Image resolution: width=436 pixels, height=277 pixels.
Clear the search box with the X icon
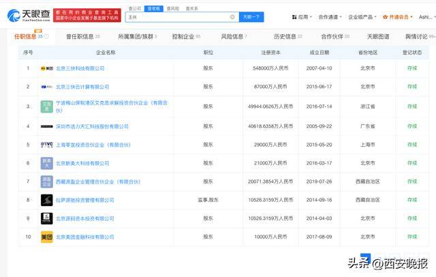[x=232, y=16]
